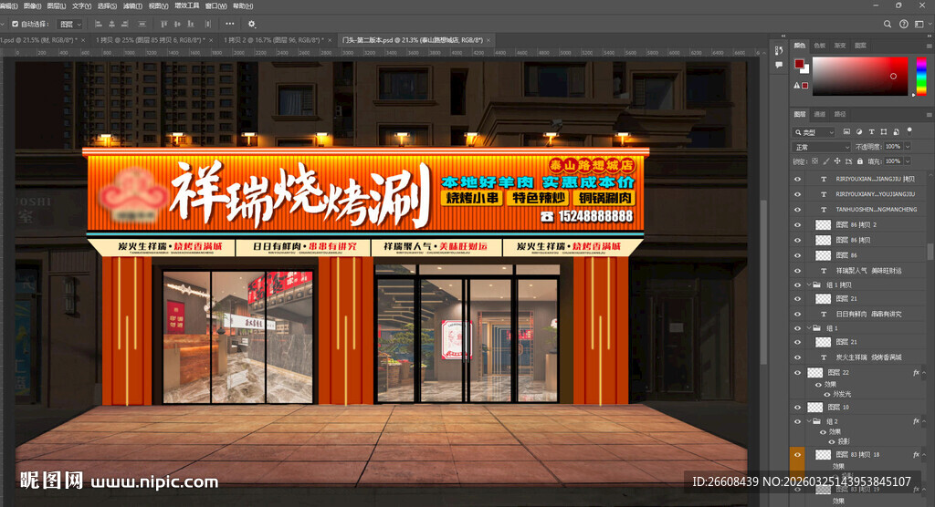Click the lock position move icon

[x=837, y=160]
